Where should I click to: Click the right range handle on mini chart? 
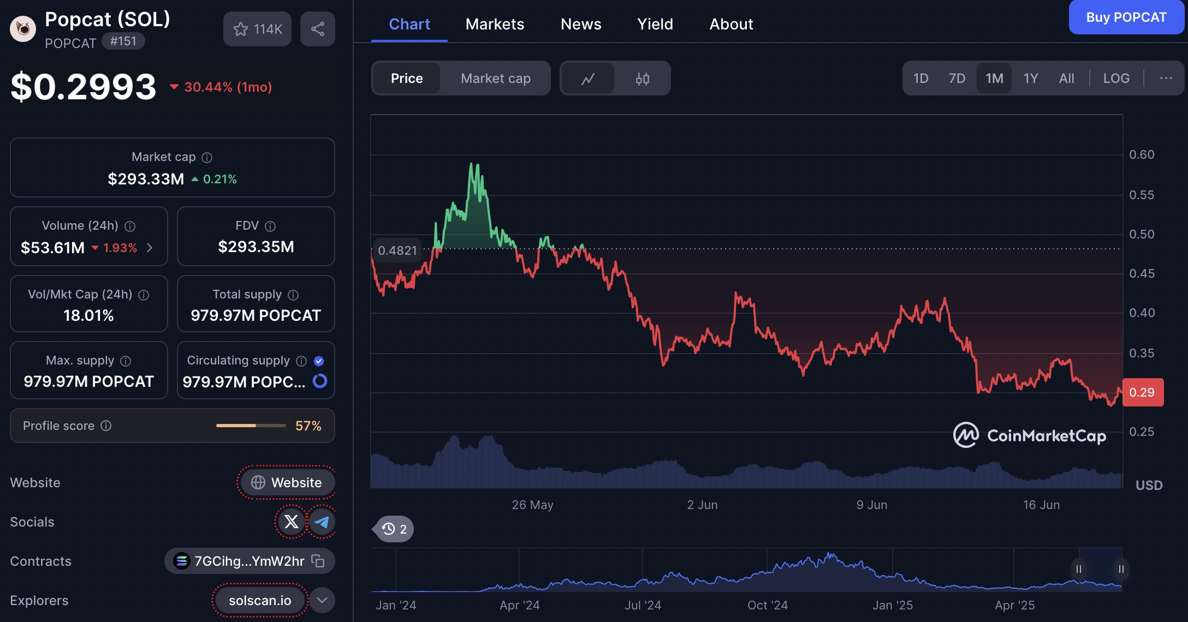(x=1121, y=569)
